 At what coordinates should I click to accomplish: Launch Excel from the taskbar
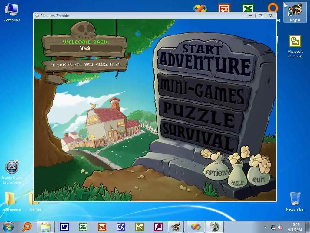(x=83, y=227)
